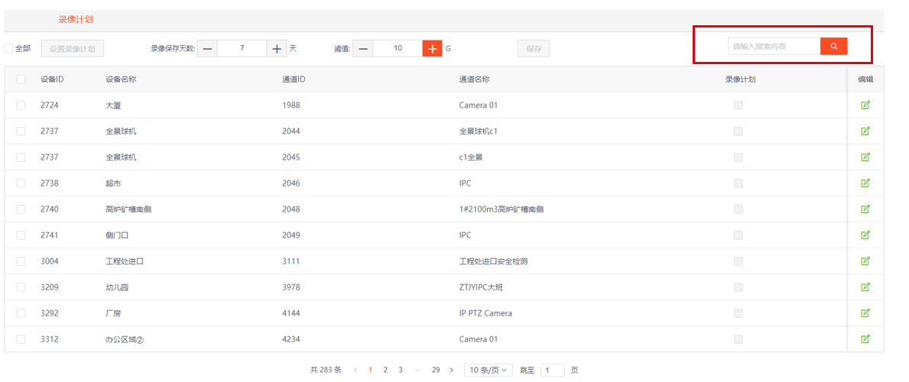
Task: Decrease 阈值 with minus button
Action: click(x=363, y=49)
